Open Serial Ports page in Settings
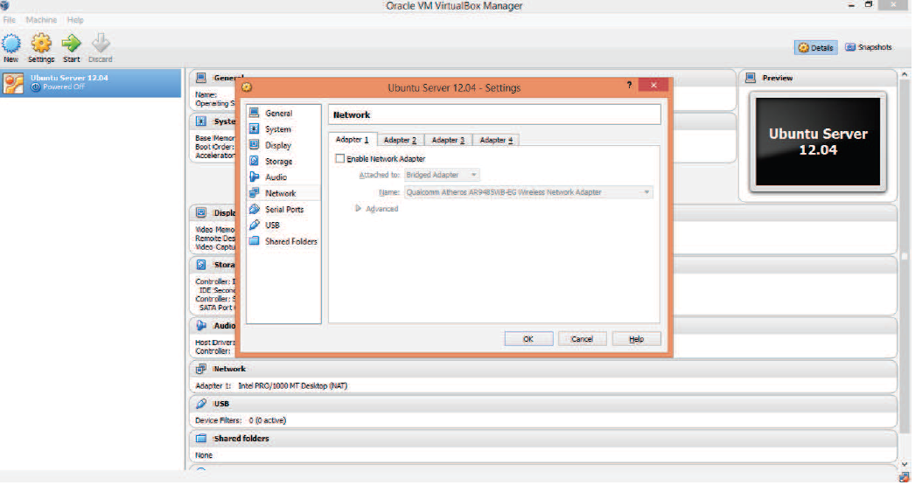The image size is (915, 485). pyautogui.click(x=283, y=209)
